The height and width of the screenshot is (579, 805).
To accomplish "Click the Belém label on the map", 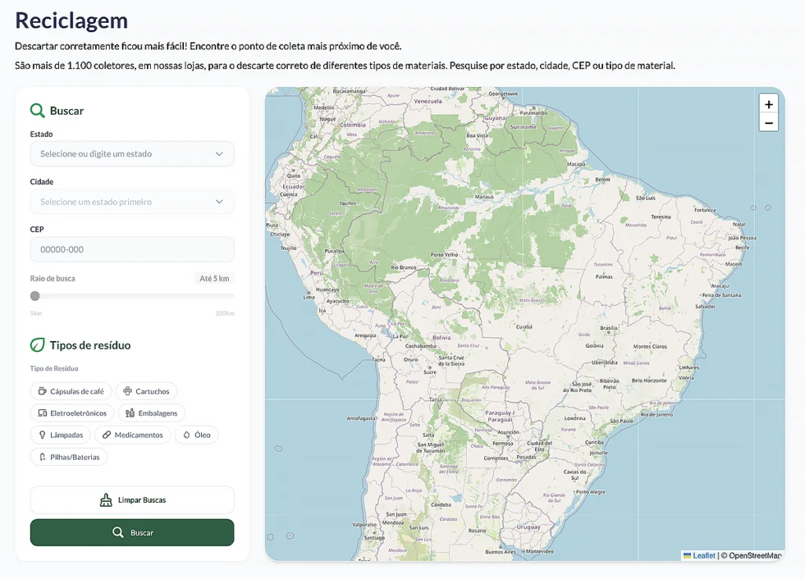I will tap(603, 179).
